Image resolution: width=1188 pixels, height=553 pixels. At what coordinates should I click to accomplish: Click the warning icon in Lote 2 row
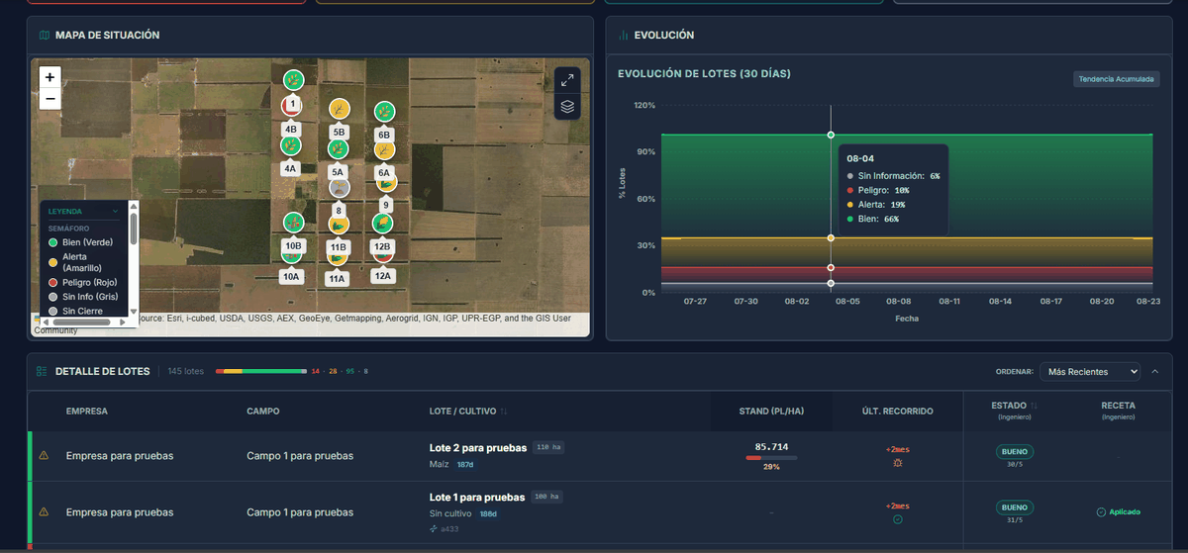click(44, 456)
